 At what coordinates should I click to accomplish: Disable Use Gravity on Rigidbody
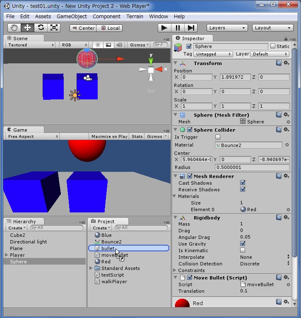tap(243, 244)
